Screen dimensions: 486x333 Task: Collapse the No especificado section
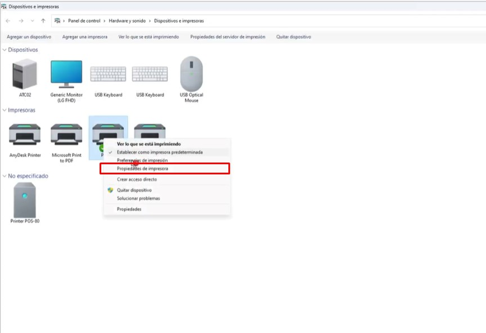click(x=5, y=176)
